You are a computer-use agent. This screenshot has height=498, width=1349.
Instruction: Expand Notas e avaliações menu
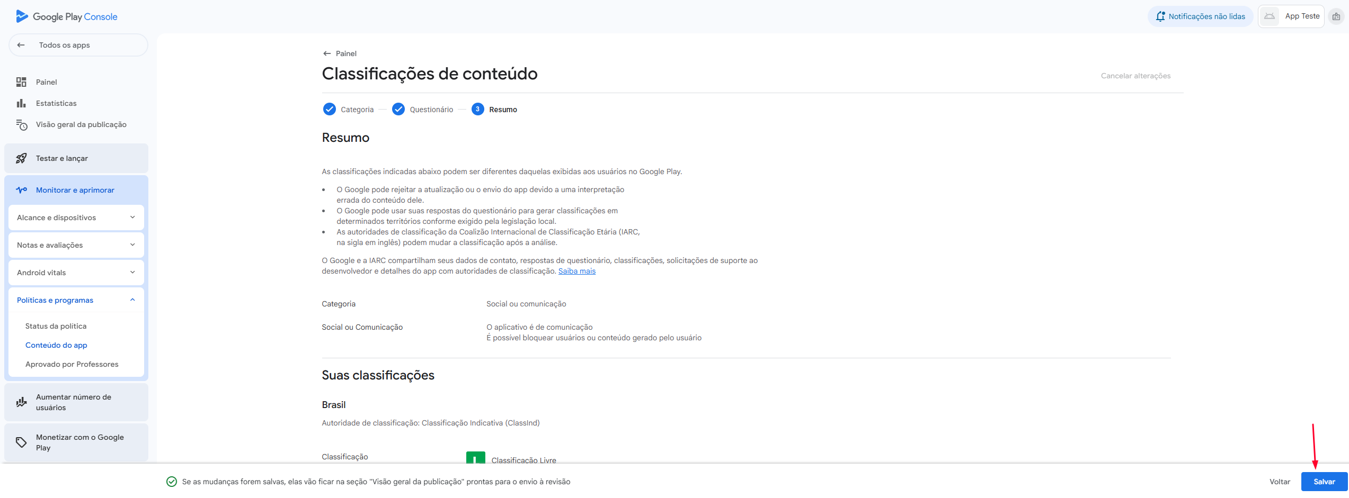point(76,245)
